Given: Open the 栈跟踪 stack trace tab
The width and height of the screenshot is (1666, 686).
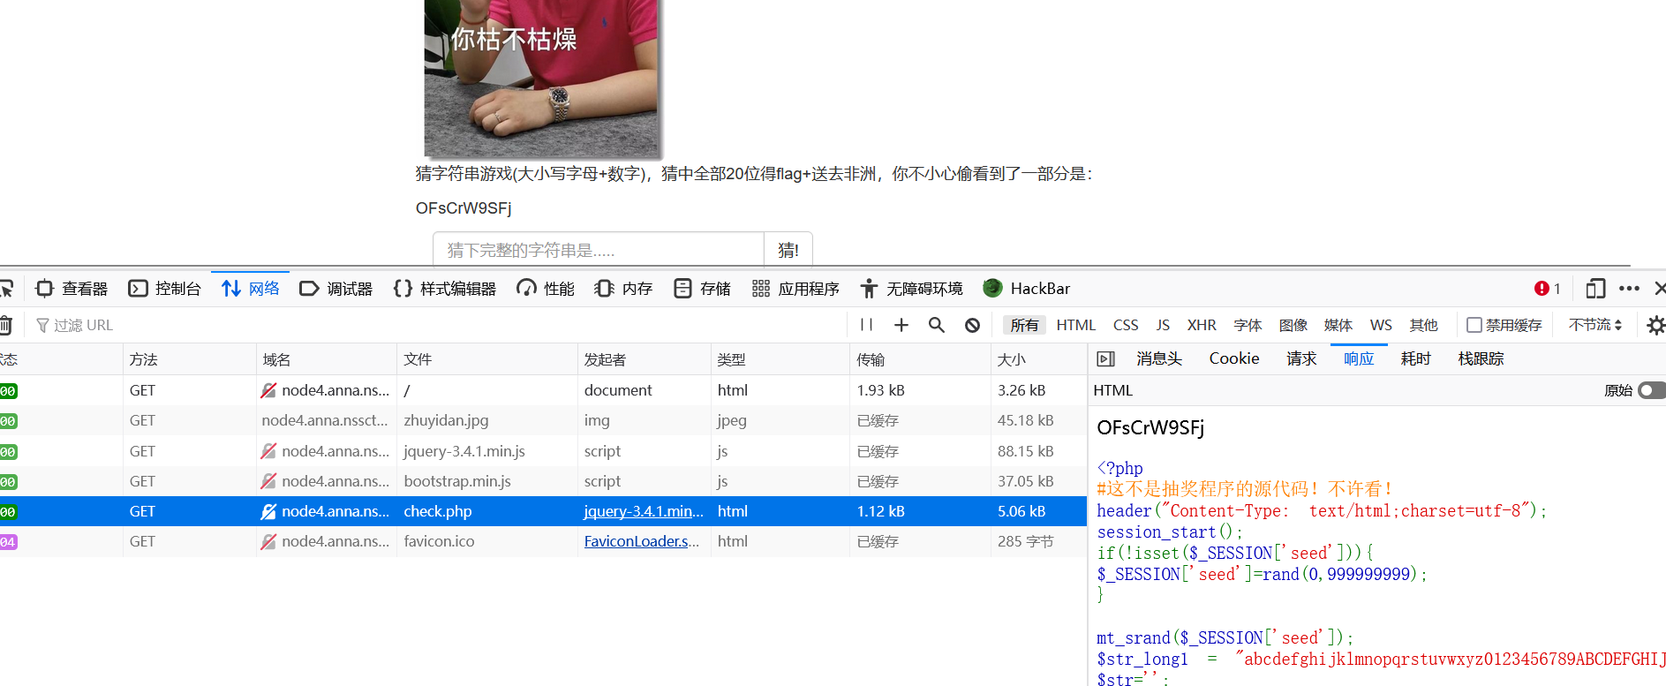Looking at the screenshot, I should [x=1481, y=358].
